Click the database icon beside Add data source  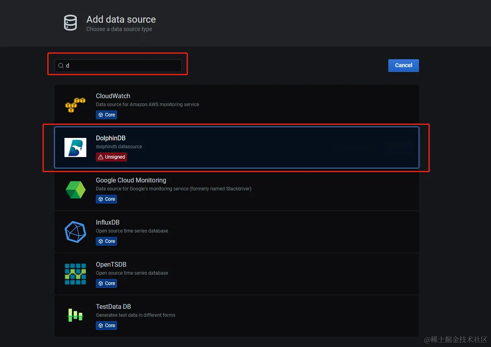pos(70,23)
